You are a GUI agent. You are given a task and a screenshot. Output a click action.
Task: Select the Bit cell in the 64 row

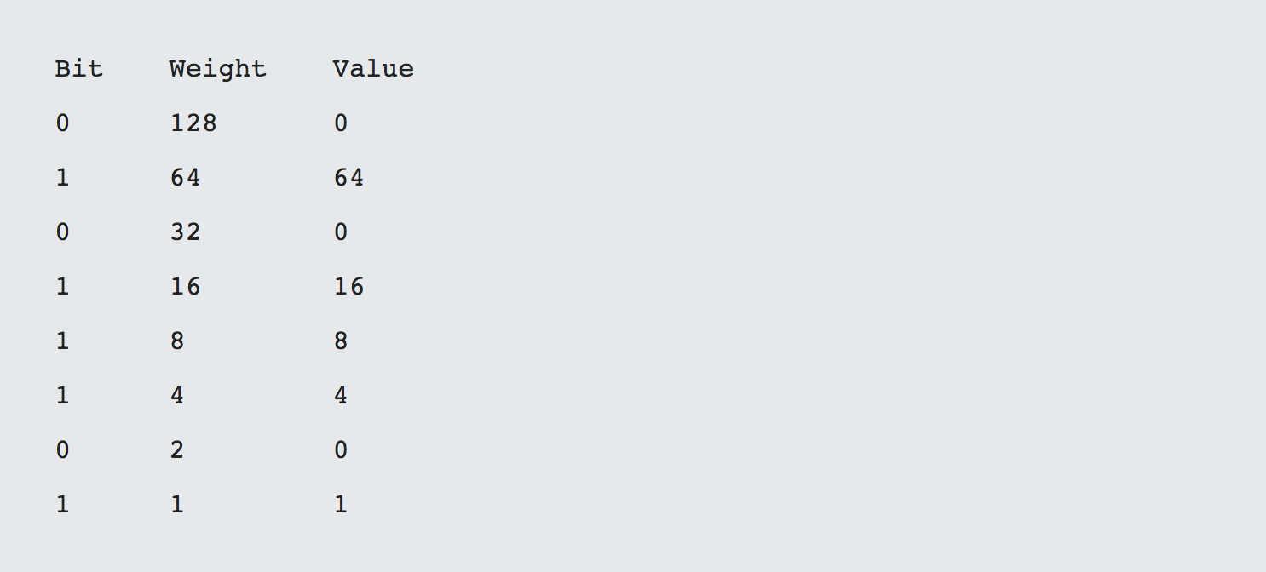[x=62, y=178]
